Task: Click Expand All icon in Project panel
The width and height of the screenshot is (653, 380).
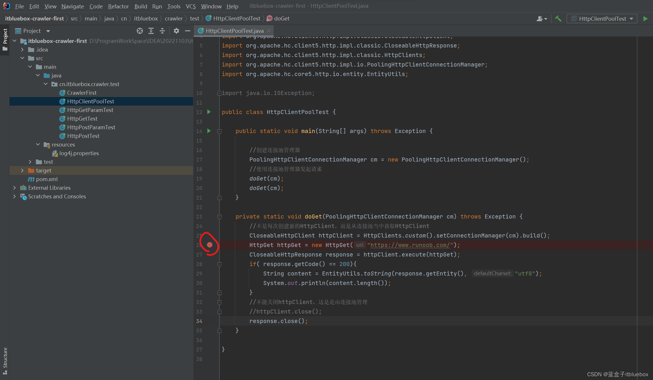Action: point(151,31)
